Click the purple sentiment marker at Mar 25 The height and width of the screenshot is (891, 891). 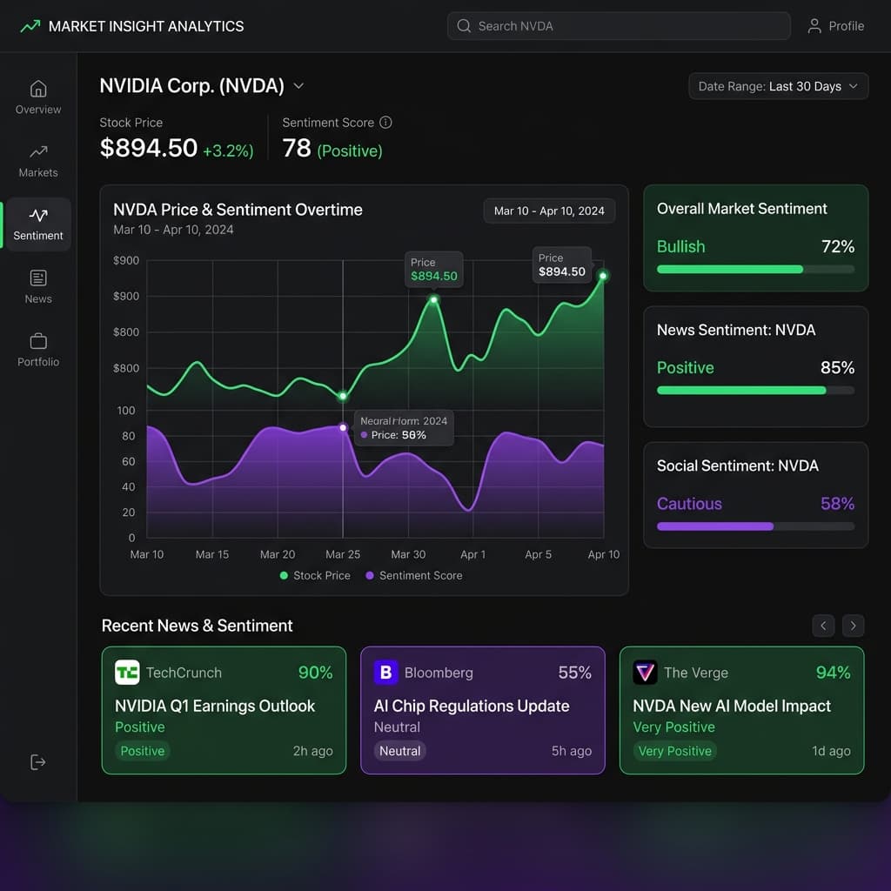[x=343, y=427]
